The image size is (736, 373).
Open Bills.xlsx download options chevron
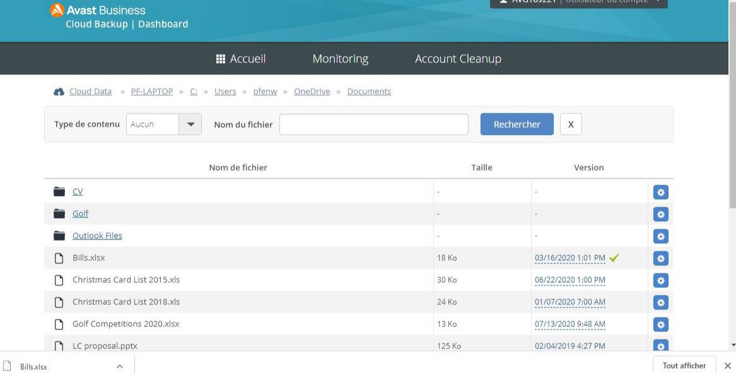pos(120,366)
